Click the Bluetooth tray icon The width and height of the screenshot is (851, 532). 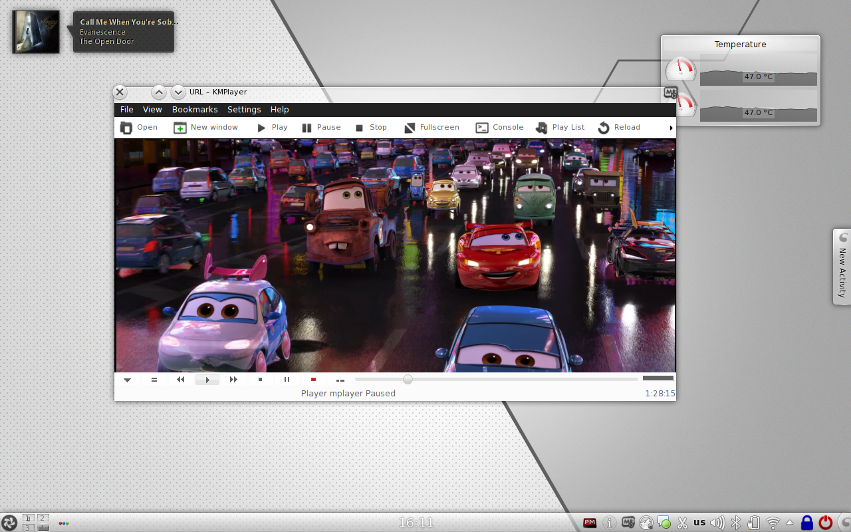tap(736, 523)
